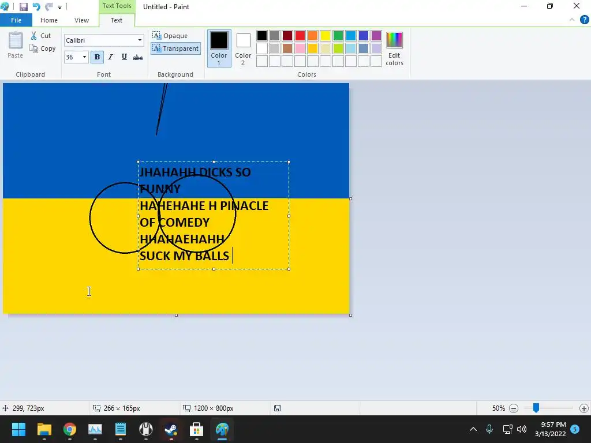Open the volume control tray icon

click(x=522, y=429)
